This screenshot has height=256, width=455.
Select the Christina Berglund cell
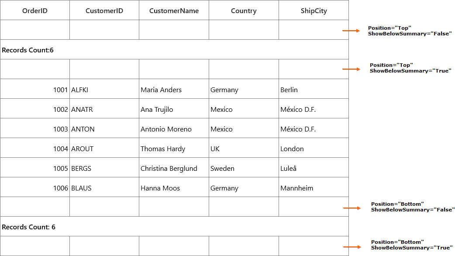(x=174, y=167)
